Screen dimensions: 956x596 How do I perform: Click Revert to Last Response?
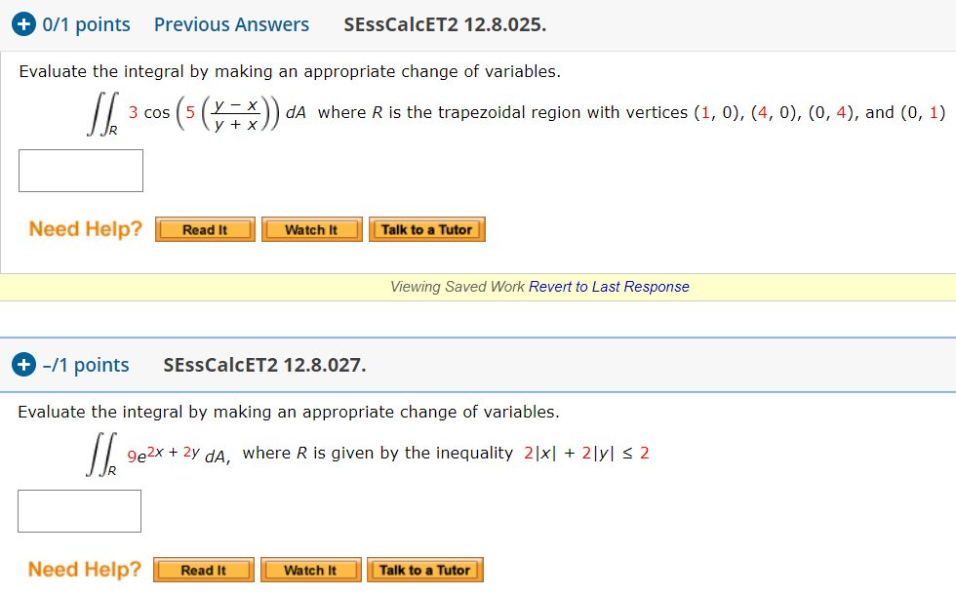pyautogui.click(x=610, y=286)
